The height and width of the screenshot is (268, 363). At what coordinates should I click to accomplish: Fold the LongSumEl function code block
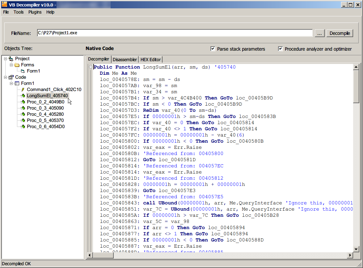coord(91,67)
